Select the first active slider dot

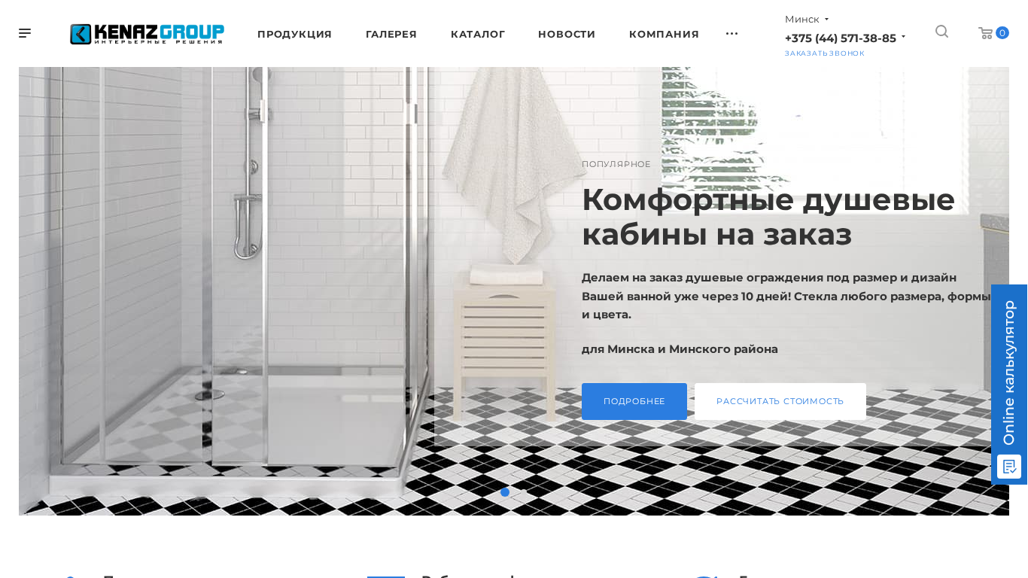pyautogui.click(x=505, y=492)
